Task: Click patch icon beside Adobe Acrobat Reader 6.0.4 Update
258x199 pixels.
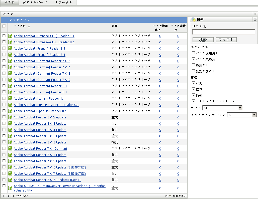Action: (x=10, y=130)
